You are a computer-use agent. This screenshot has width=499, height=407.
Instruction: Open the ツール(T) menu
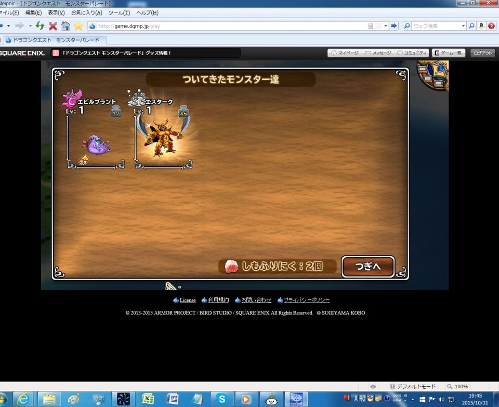120,12
